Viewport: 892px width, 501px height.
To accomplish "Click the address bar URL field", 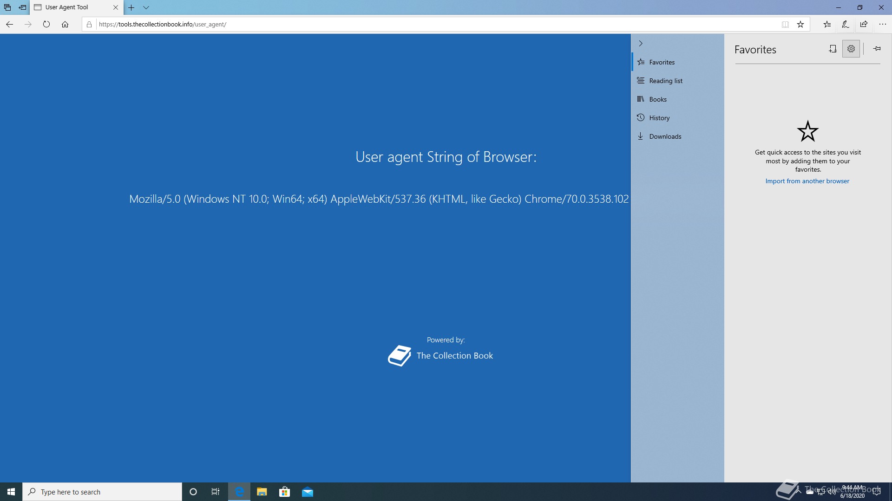I will pos(418,24).
